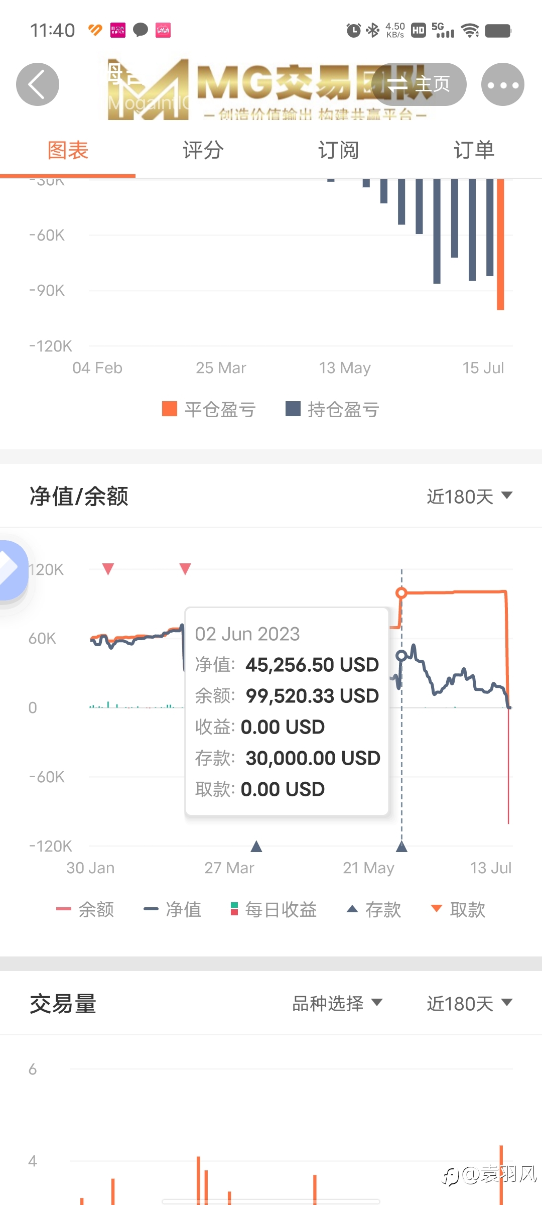Switch to the 订阅 tab
The width and height of the screenshot is (542, 1205).
click(x=339, y=150)
